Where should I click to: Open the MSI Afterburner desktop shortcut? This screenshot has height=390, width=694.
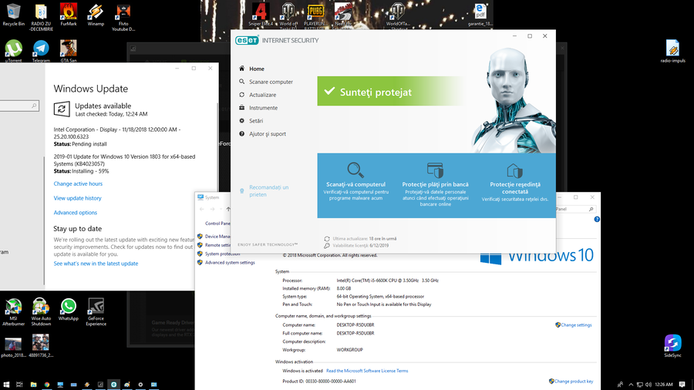click(x=13, y=308)
